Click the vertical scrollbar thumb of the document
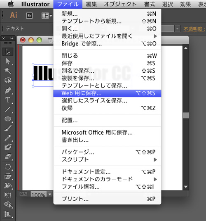This screenshot has width=206, height=221. point(186,115)
